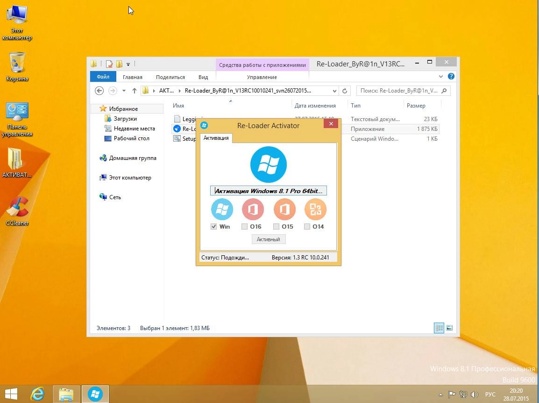Open the volume tray icon
Screen dimensions: 539x403
click(475, 395)
